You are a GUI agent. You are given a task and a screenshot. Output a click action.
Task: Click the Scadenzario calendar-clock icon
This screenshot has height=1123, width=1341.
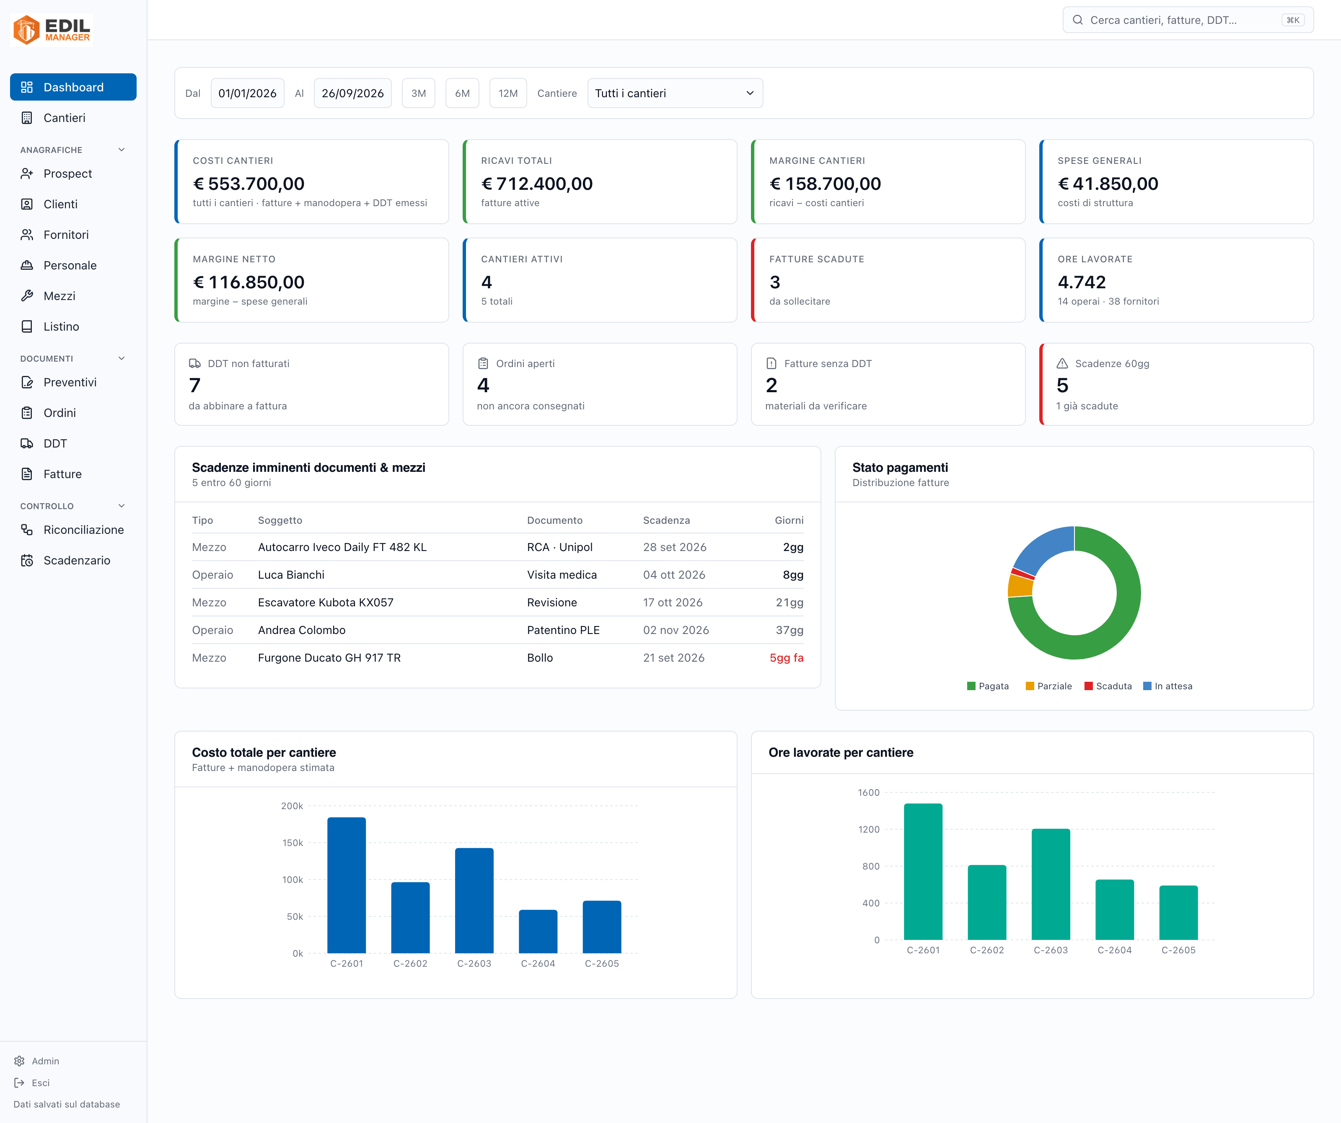click(x=27, y=561)
